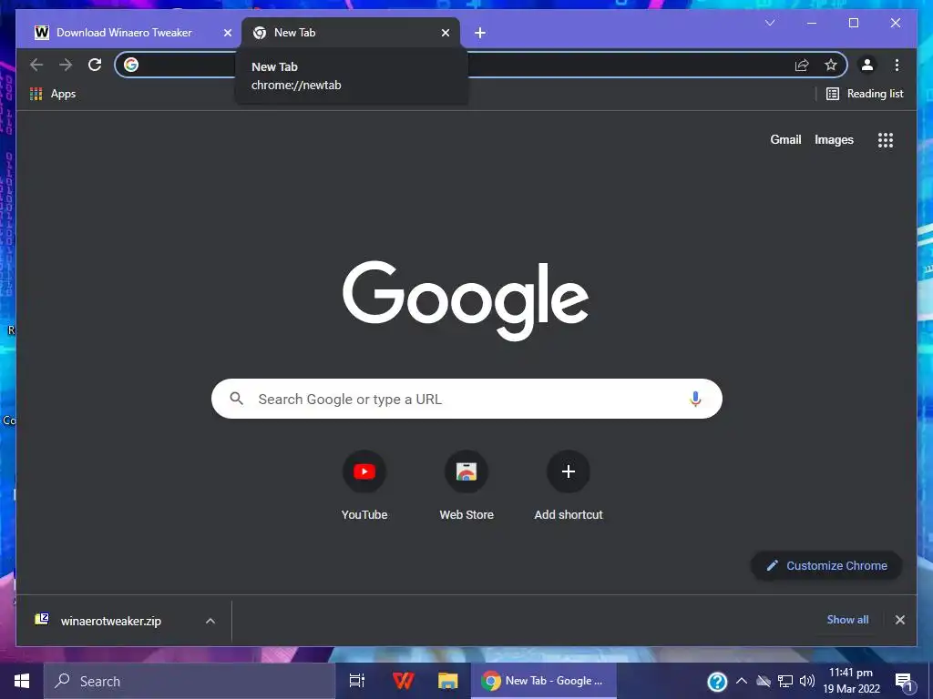Open a new tab with plus button
Image resolution: width=933 pixels, height=699 pixels.
pos(480,34)
